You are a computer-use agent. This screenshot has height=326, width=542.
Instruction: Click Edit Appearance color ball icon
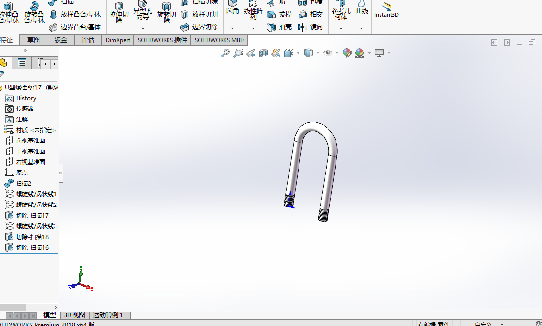coord(347,53)
